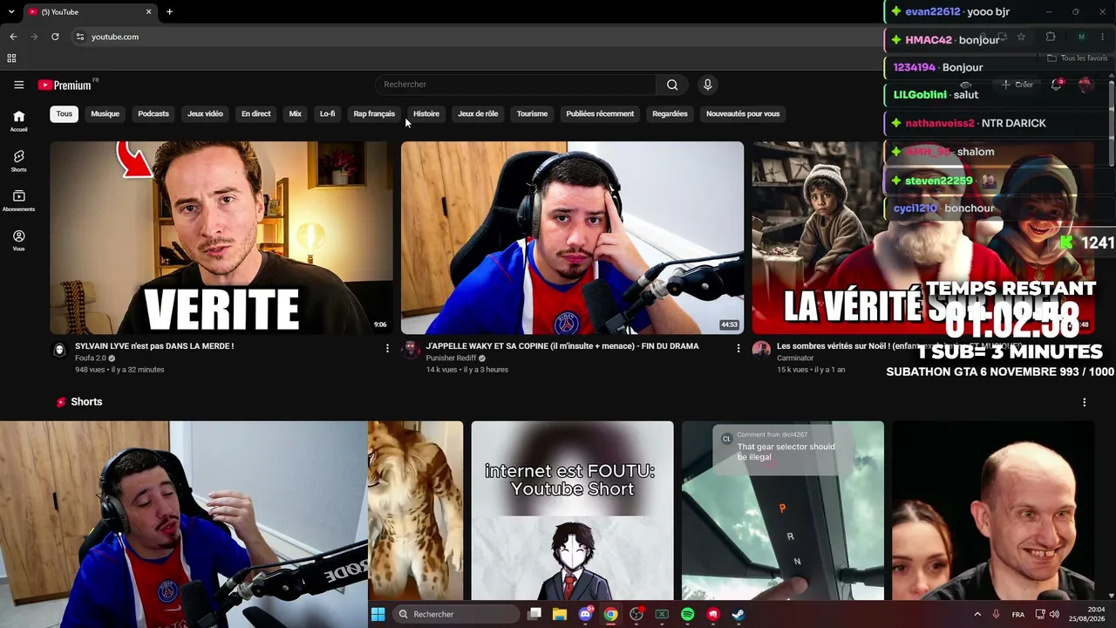Open the SYLVAIN LYVE video title
The width and height of the screenshot is (1116, 628).
click(154, 346)
